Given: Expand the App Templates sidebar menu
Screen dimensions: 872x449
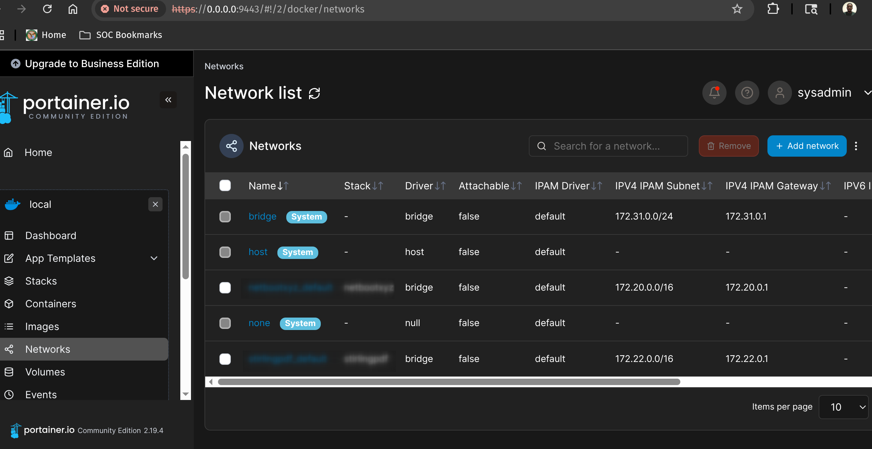Looking at the screenshot, I should click(x=154, y=258).
